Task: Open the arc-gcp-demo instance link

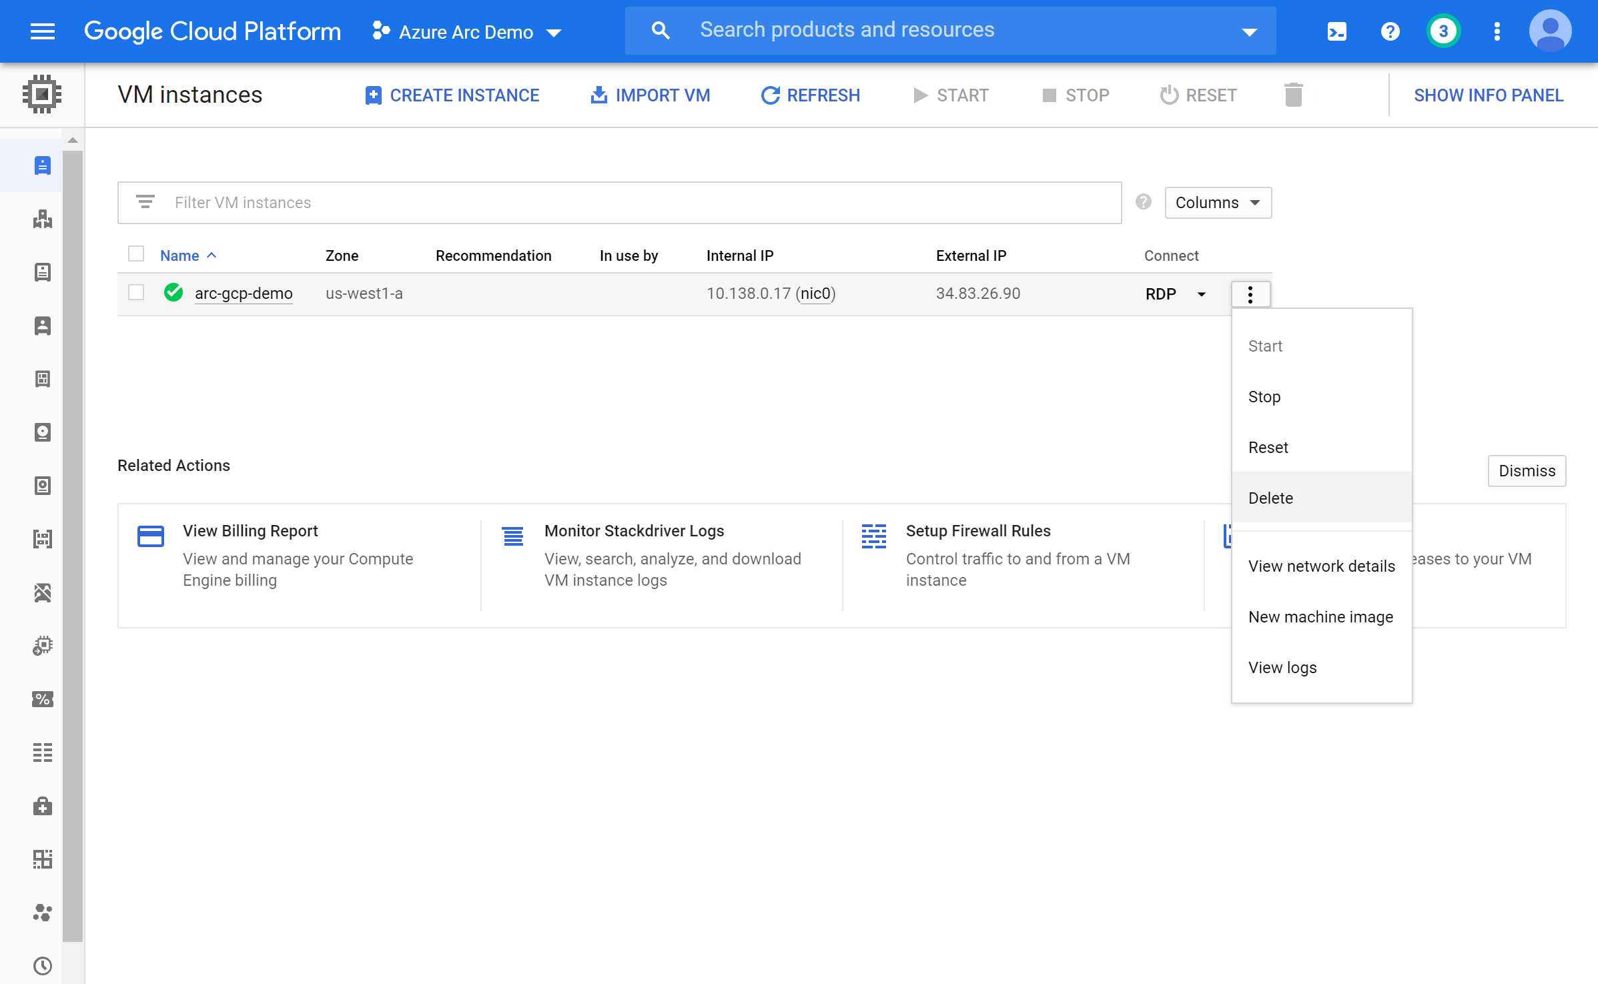Action: [244, 294]
